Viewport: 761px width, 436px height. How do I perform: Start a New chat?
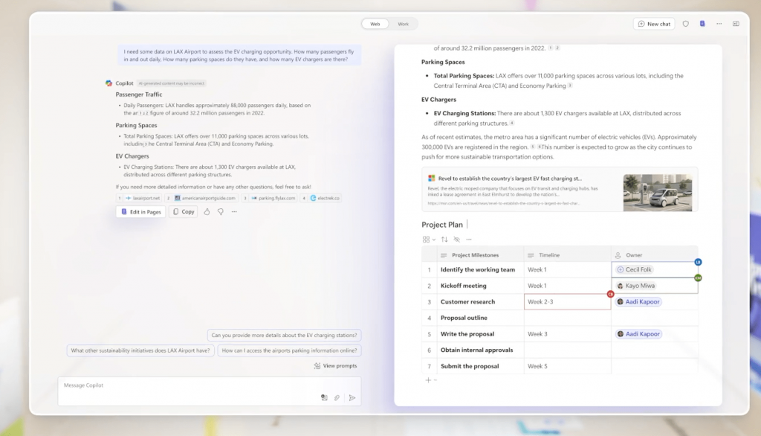[654, 24]
